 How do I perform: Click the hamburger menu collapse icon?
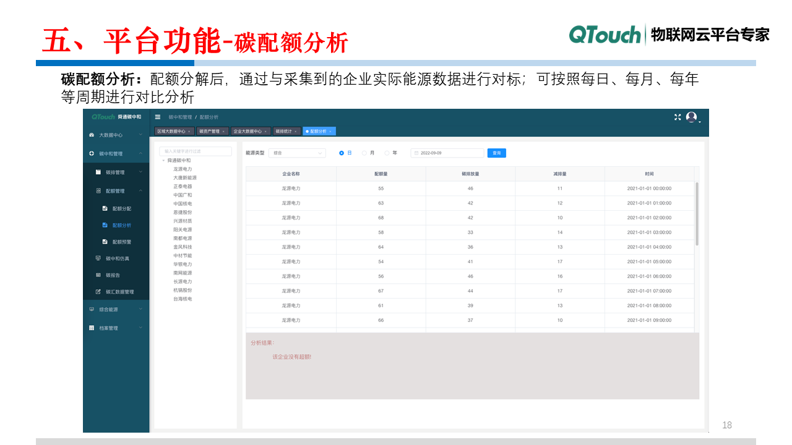[158, 117]
